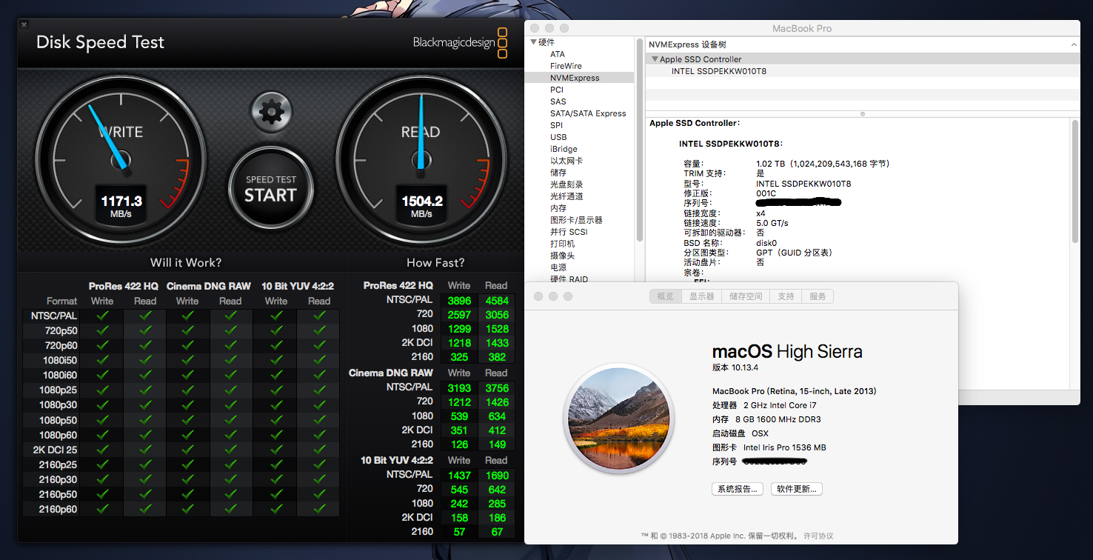Click the 5.0 GT/s link speed value
This screenshot has height=560, width=1093.
[x=772, y=223]
